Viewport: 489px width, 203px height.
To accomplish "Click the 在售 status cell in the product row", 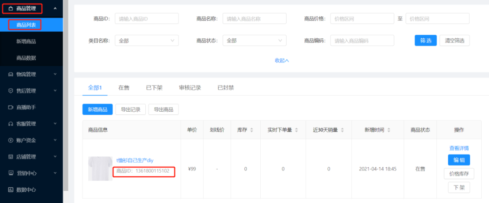I will [x=420, y=169].
